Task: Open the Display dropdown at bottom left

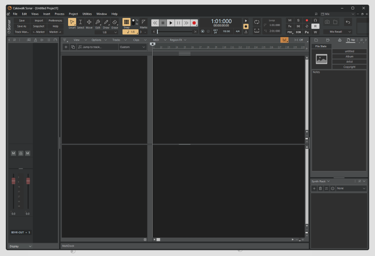Action: (x=20, y=246)
